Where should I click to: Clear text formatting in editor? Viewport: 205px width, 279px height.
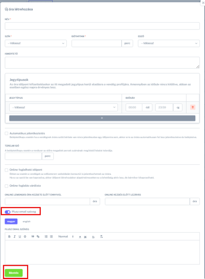pyautogui.click(x=101, y=236)
